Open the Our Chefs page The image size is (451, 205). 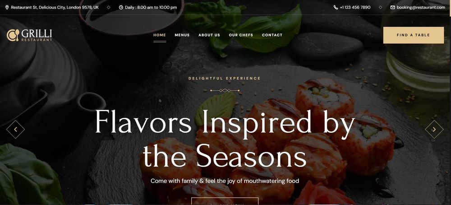point(241,35)
